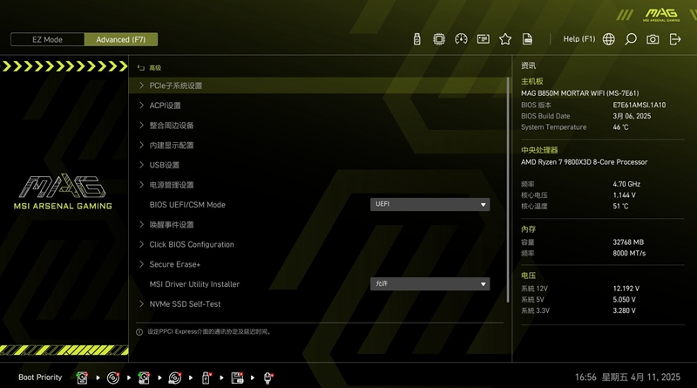This screenshot has width=697, height=388.
Task: Click the speedometer gauge icon
Action: (x=462, y=39)
